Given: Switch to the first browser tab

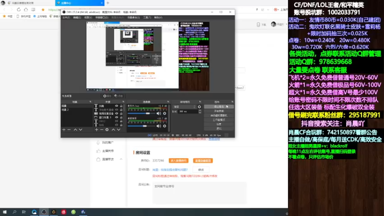Looking at the screenshot, I should coord(27,3).
